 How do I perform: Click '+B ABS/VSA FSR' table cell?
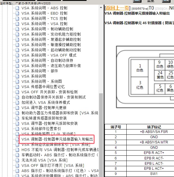[x=154, y=132]
